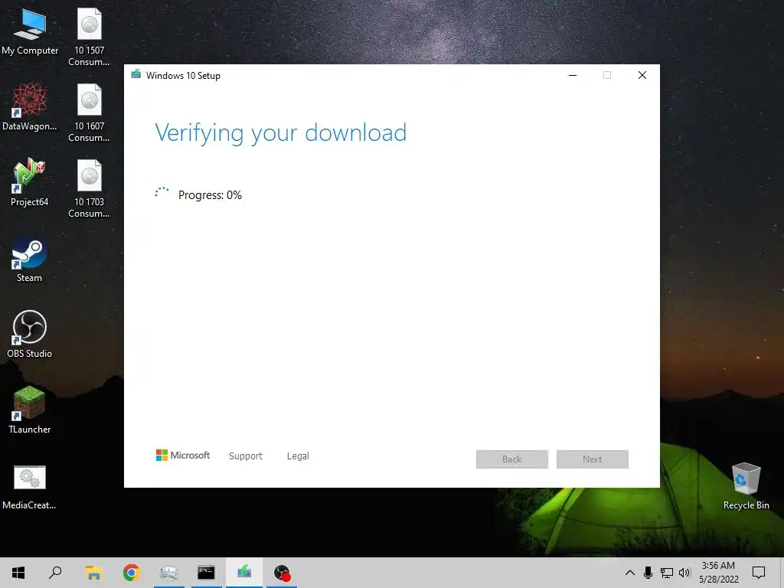The height and width of the screenshot is (588, 784).
Task: Click the microphone tray icon
Action: click(x=648, y=573)
